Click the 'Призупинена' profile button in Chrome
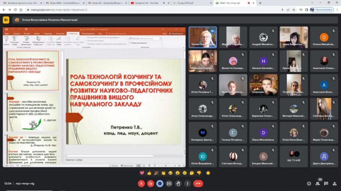This screenshot has height=191, width=341. [321, 10]
